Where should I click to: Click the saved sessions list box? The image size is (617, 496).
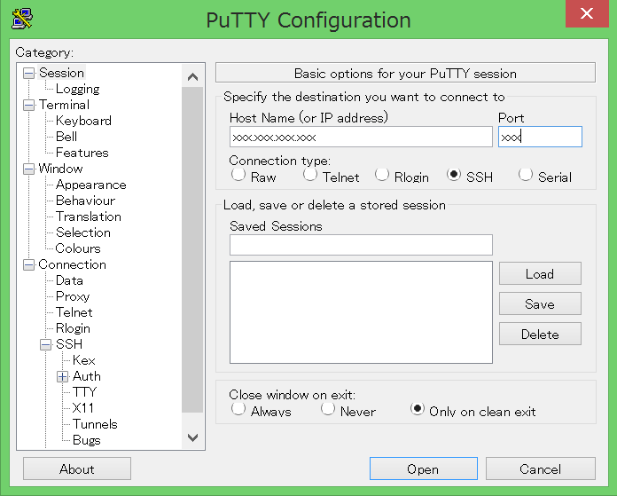coord(361,312)
